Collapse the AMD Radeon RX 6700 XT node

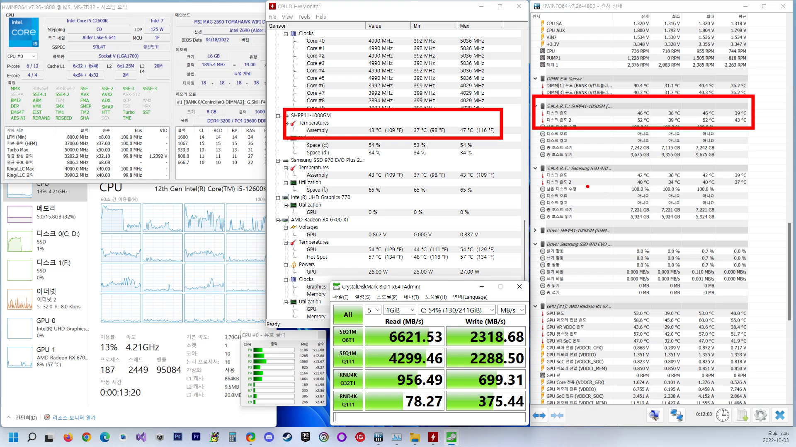278,220
